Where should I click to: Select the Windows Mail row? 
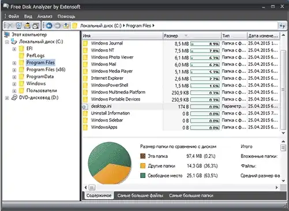pos(181,64)
